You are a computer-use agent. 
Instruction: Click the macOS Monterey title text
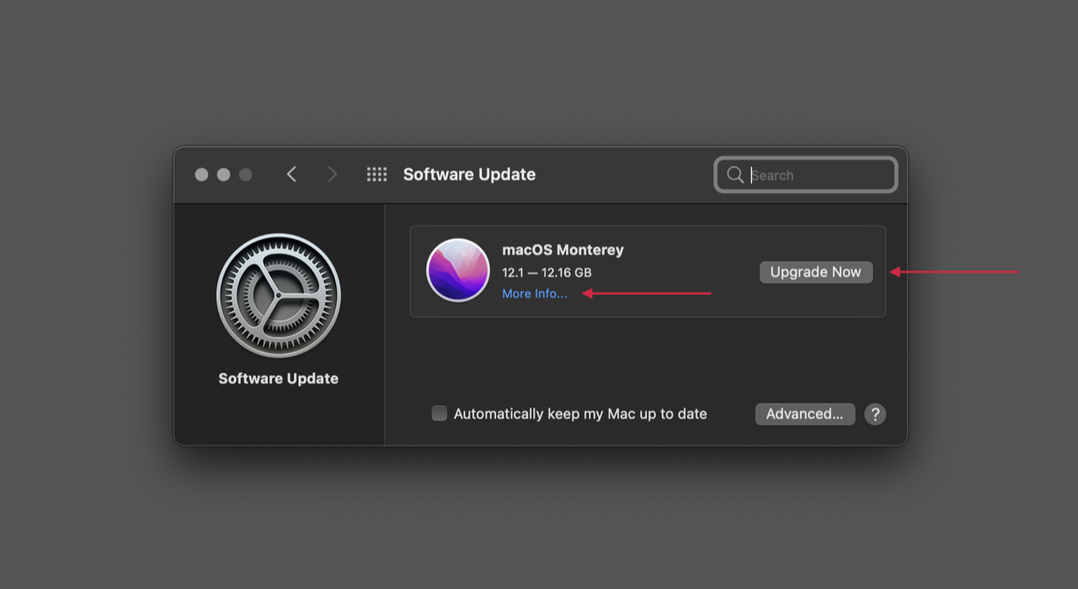(x=563, y=250)
